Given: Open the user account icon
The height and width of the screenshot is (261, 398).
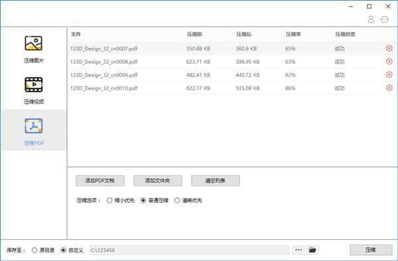Looking at the screenshot, I should pos(371,19).
